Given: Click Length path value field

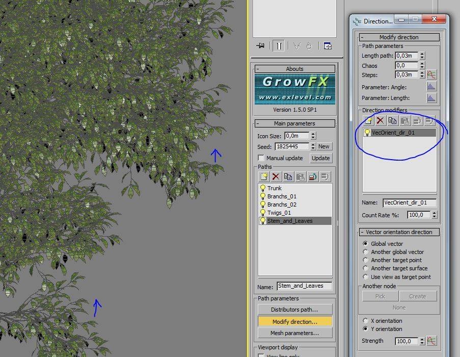Looking at the screenshot, I should pyautogui.click(x=407, y=56).
